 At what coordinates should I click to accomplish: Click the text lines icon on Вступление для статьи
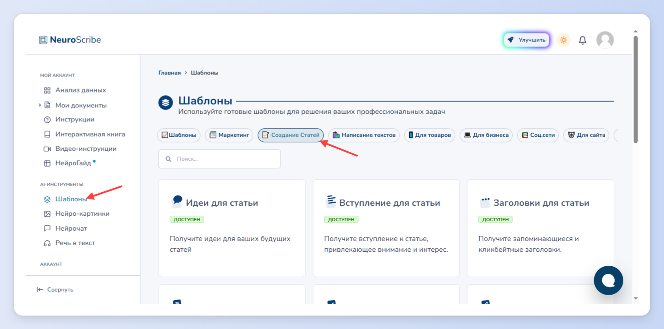(x=331, y=202)
